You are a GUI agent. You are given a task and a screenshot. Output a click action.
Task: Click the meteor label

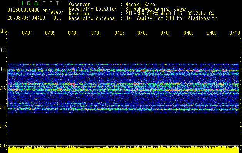point(56,12)
